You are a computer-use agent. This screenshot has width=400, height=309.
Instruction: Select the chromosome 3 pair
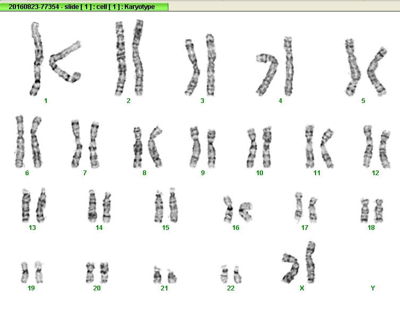[x=200, y=65]
